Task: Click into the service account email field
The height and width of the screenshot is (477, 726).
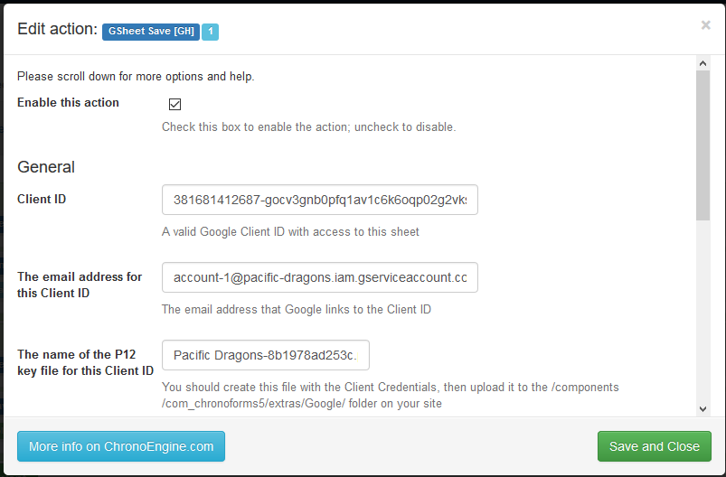Action: tap(319, 277)
